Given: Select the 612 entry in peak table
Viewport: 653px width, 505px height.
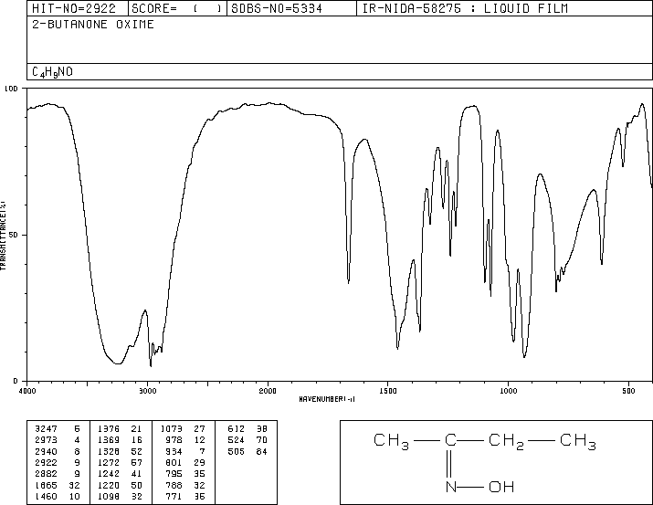Looking at the screenshot, I should [x=248, y=429].
